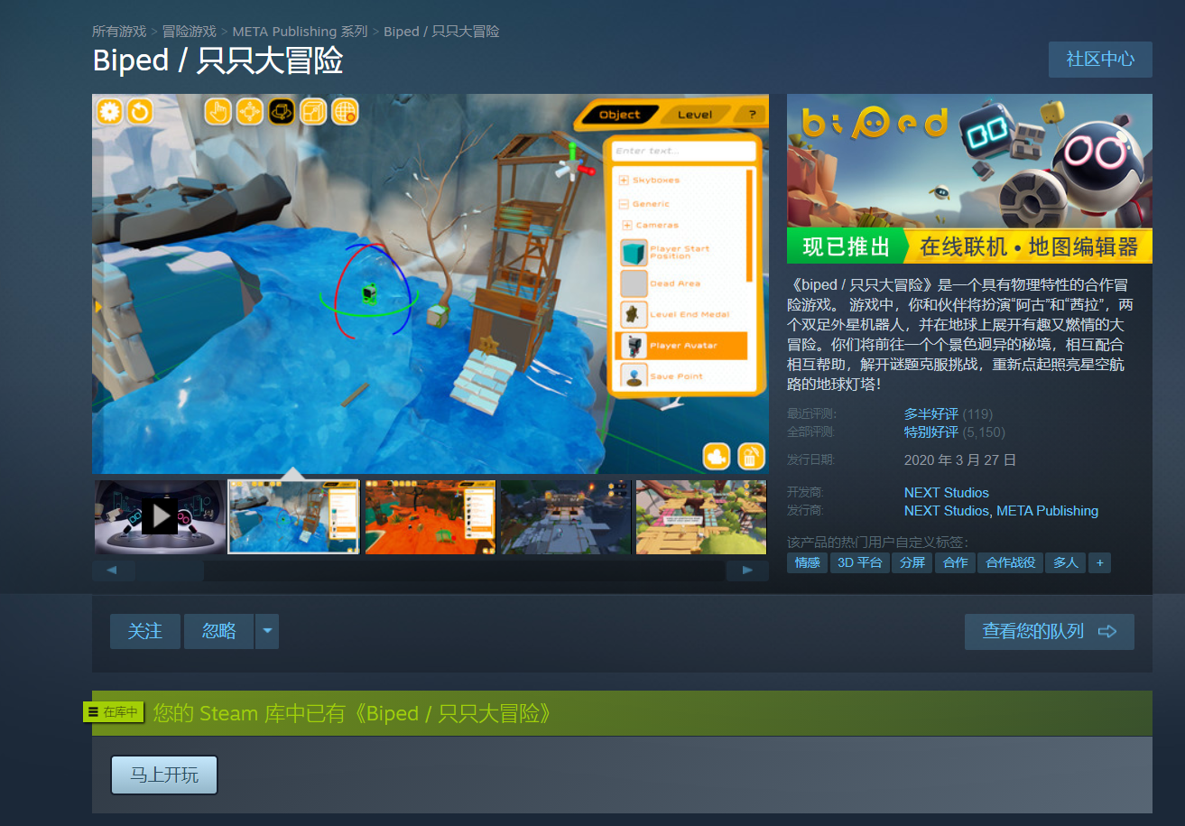Open 查看您的队列 discovery queue

tap(1050, 631)
